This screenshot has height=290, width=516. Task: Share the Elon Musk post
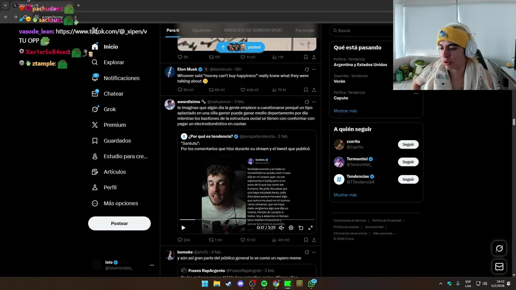(x=314, y=90)
